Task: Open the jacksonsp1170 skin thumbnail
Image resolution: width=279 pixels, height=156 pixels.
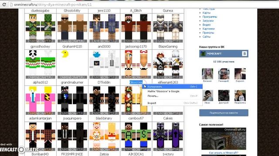Action: 136,28
